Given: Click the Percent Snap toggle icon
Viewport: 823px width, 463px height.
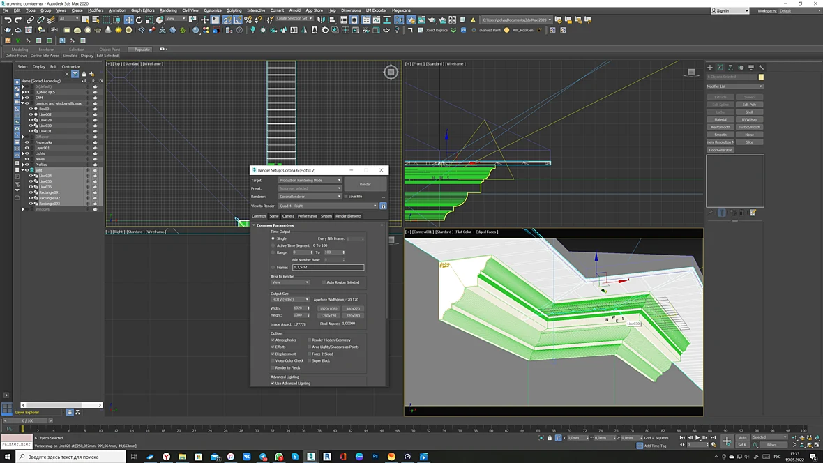Looking at the screenshot, I should 248,20.
